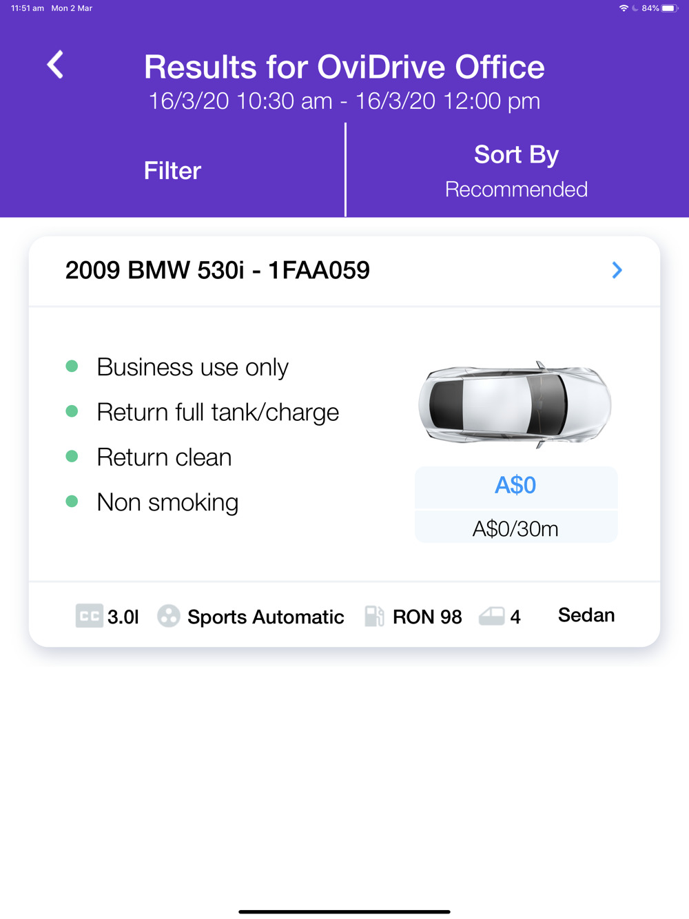The image size is (689, 919).
Task: Open the Sort By Recommended selector
Action: pyautogui.click(x=516, y=171)
